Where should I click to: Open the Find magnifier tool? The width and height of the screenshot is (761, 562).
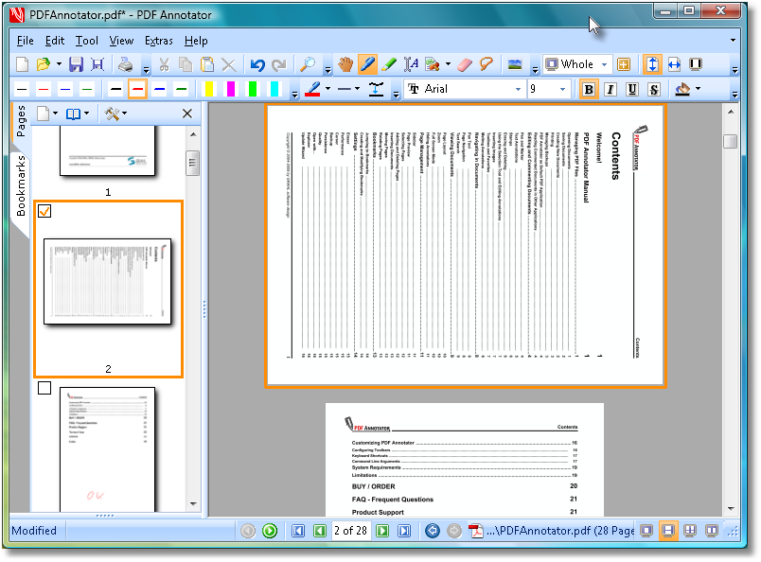point(308,64)
